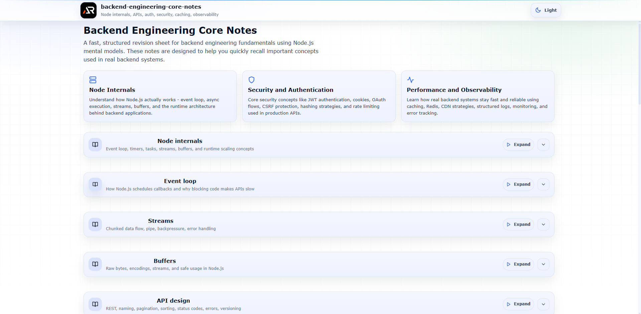Click the activity pulse icon on Performance card
This screenshot has width=641, height=314.
pos(411,80)
